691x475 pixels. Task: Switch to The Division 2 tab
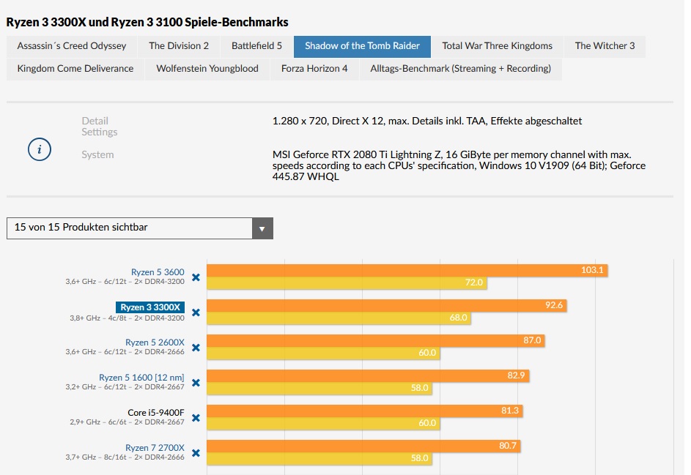click(x=179, y=46)
